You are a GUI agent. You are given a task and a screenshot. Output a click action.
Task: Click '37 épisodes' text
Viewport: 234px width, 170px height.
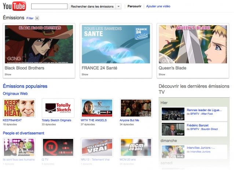[88, 124]
